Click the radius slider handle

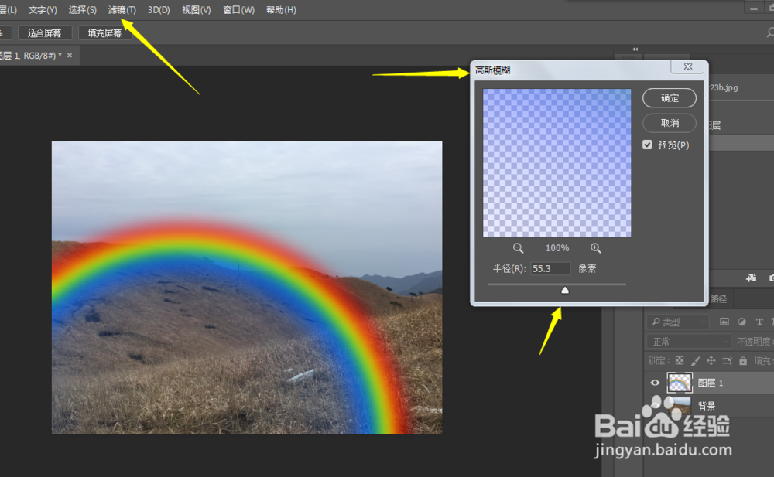click(565, 290)
